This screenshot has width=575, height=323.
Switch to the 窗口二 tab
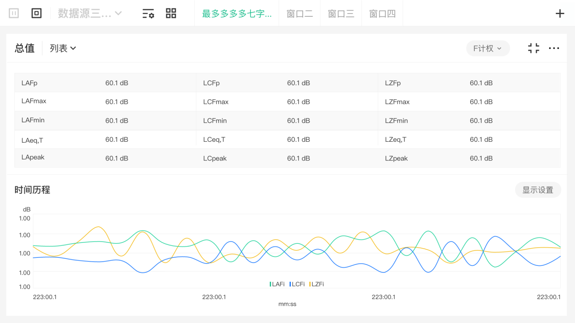click(x=300, y=14)
